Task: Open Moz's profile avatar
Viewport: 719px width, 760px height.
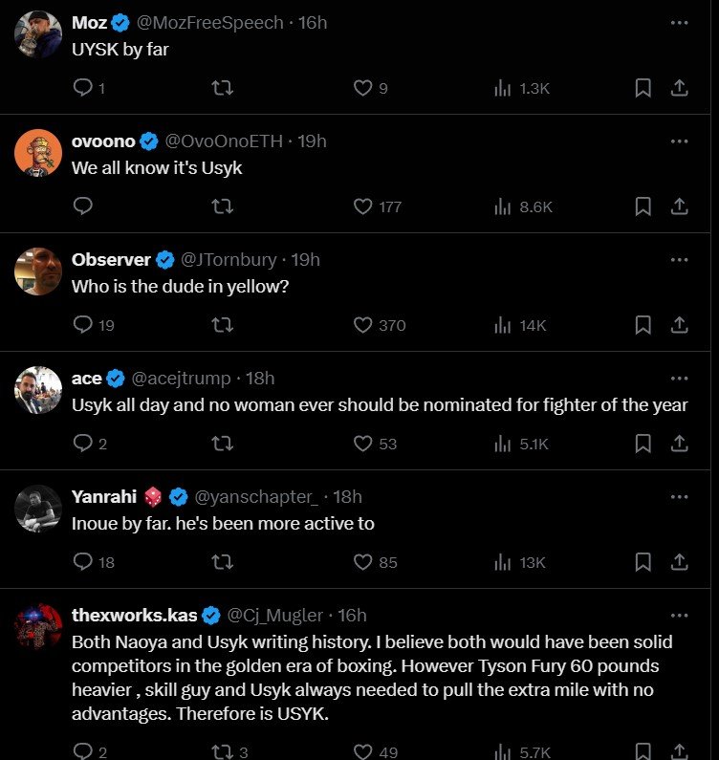Action: [38, 33]
